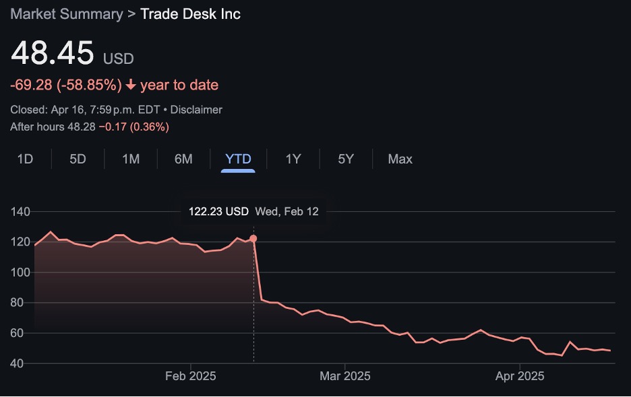Click the 120 y-axis label
This screenshot has height=397, width=631.
coord(20,242)
